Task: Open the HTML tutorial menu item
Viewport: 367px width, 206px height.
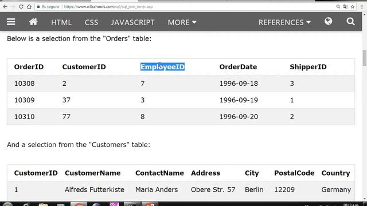Action: coord(61,22)
